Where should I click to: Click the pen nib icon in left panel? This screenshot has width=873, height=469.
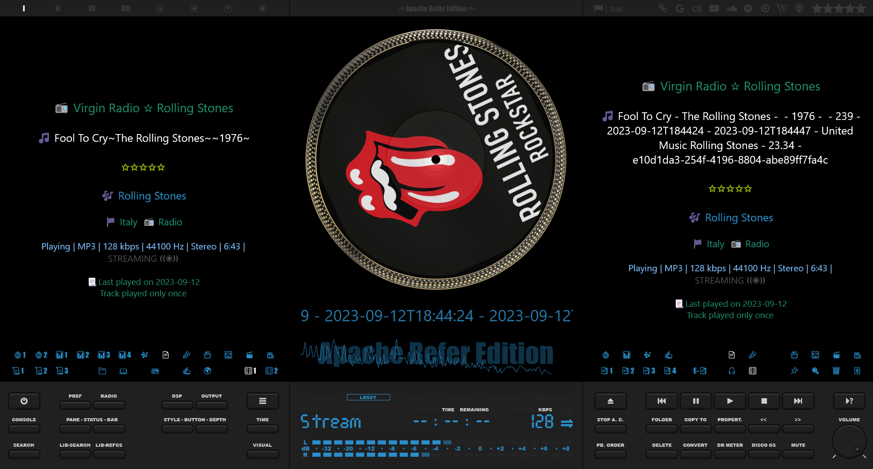pos(186,355)
